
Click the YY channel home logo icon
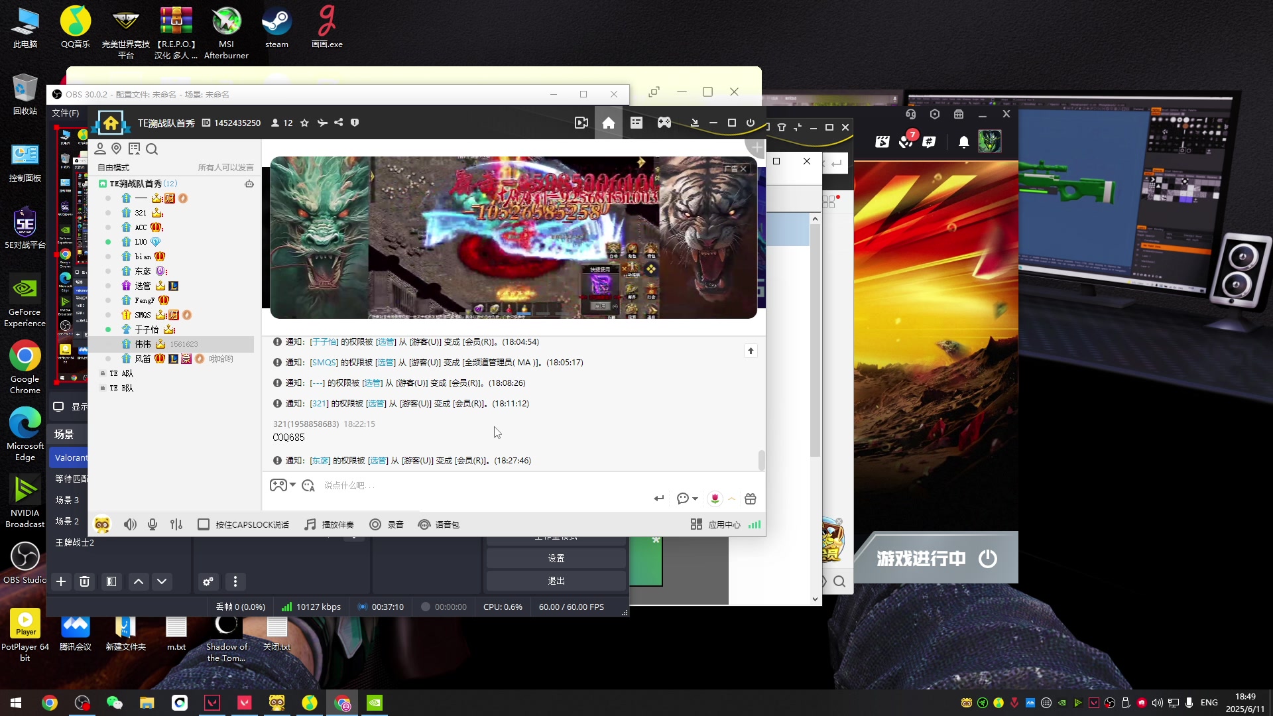(x=111, y=123)
